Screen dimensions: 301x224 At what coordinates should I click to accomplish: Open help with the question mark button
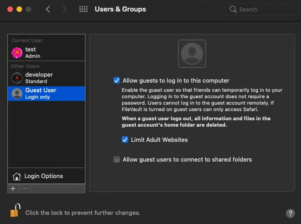(x=290, y=213)
